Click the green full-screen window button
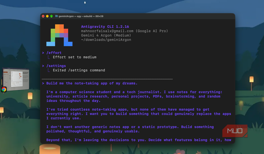Viewport: 264px width, 154px height. pyautogui.click(x=51, y=16)
